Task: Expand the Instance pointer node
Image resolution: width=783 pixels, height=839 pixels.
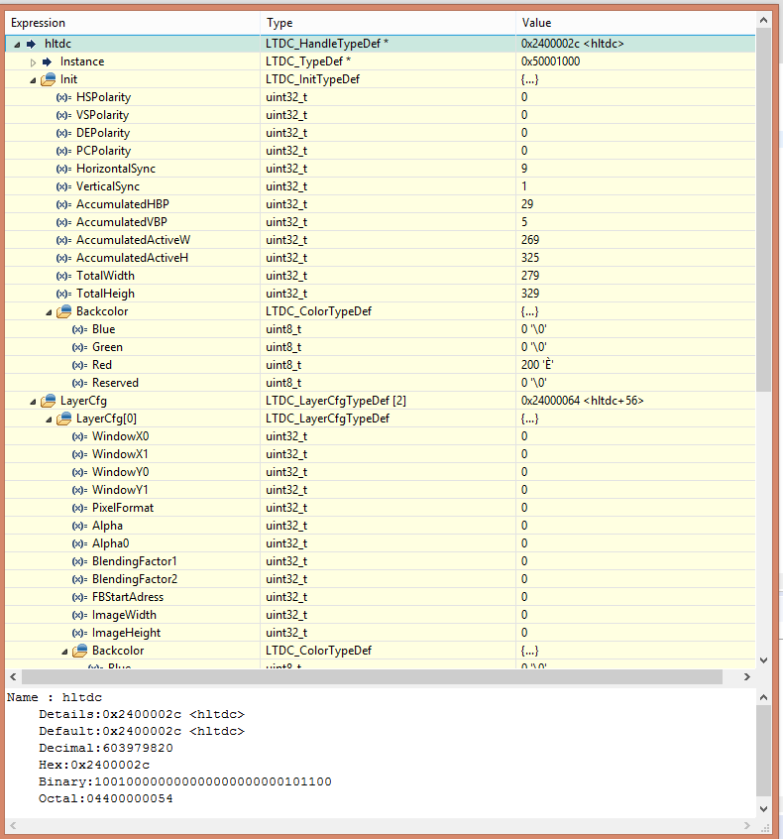Action: tap(33, 62)
